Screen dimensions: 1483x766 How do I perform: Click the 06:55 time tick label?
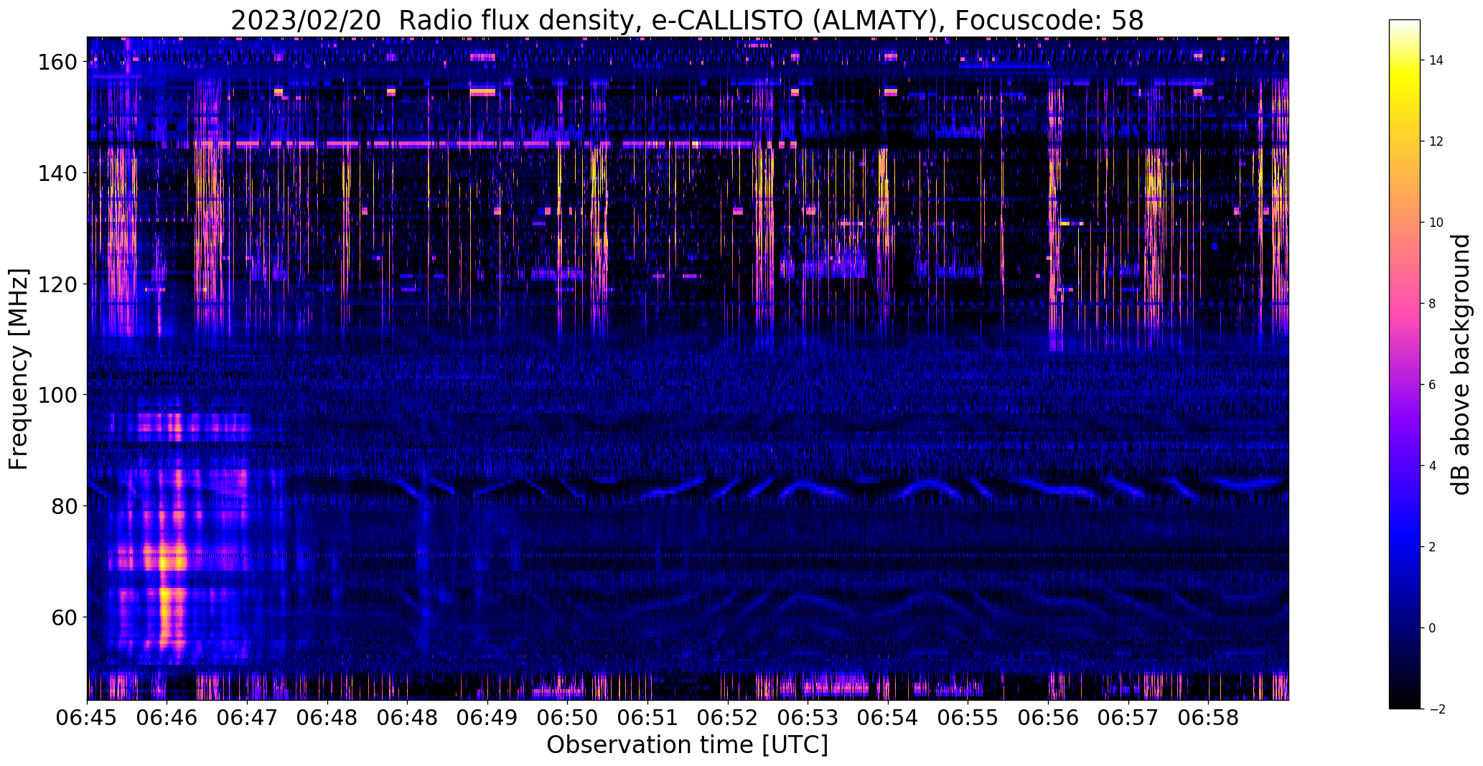pyautogui.click(x=968, y=718)
